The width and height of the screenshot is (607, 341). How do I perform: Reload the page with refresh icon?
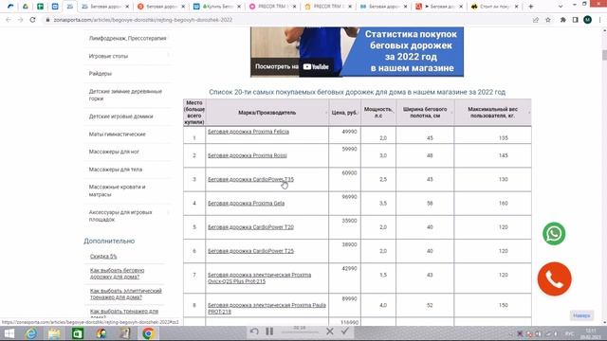click(x=32, y=20)
